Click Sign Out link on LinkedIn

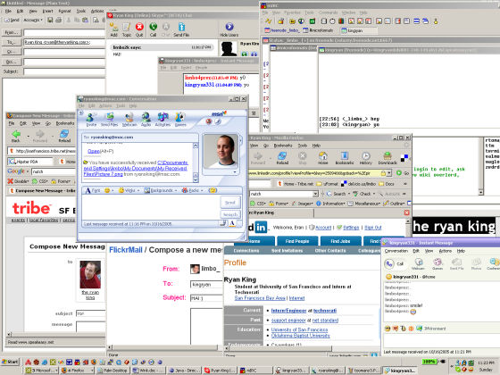[x=373, y=228]
